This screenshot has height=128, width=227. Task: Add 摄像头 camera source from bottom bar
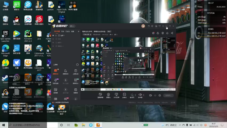click(x=108, y=96)
